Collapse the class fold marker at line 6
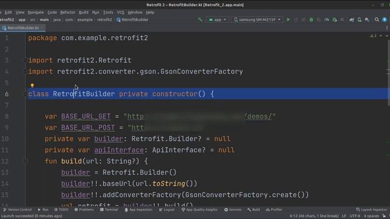This screenshot has width=390, height=219. point(25,94)
